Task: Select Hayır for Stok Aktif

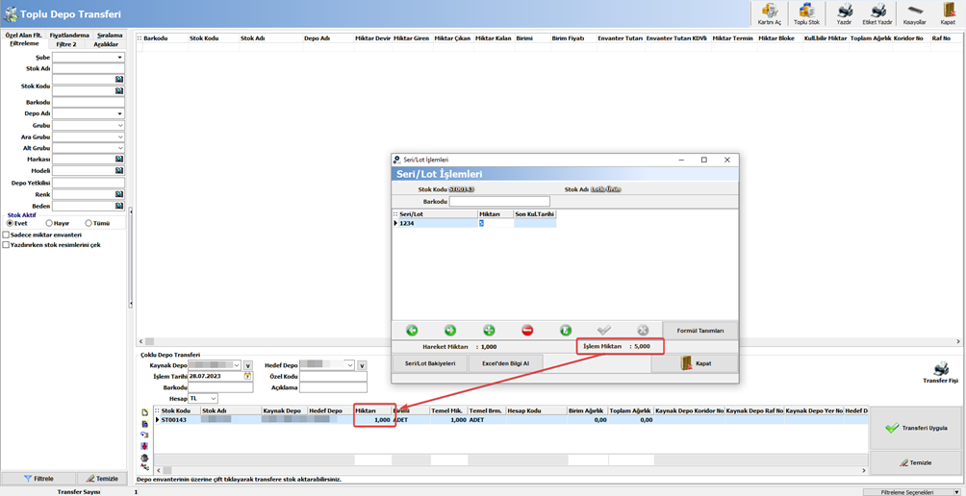Action: (x=49, y=223)
